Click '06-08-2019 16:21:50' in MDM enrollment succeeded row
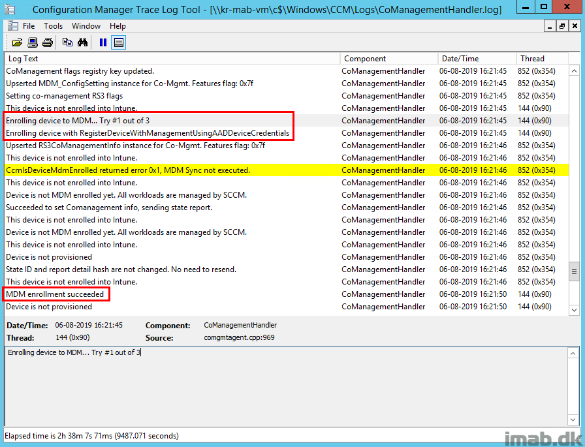585x447 pixels. click(x=473, y=294)
